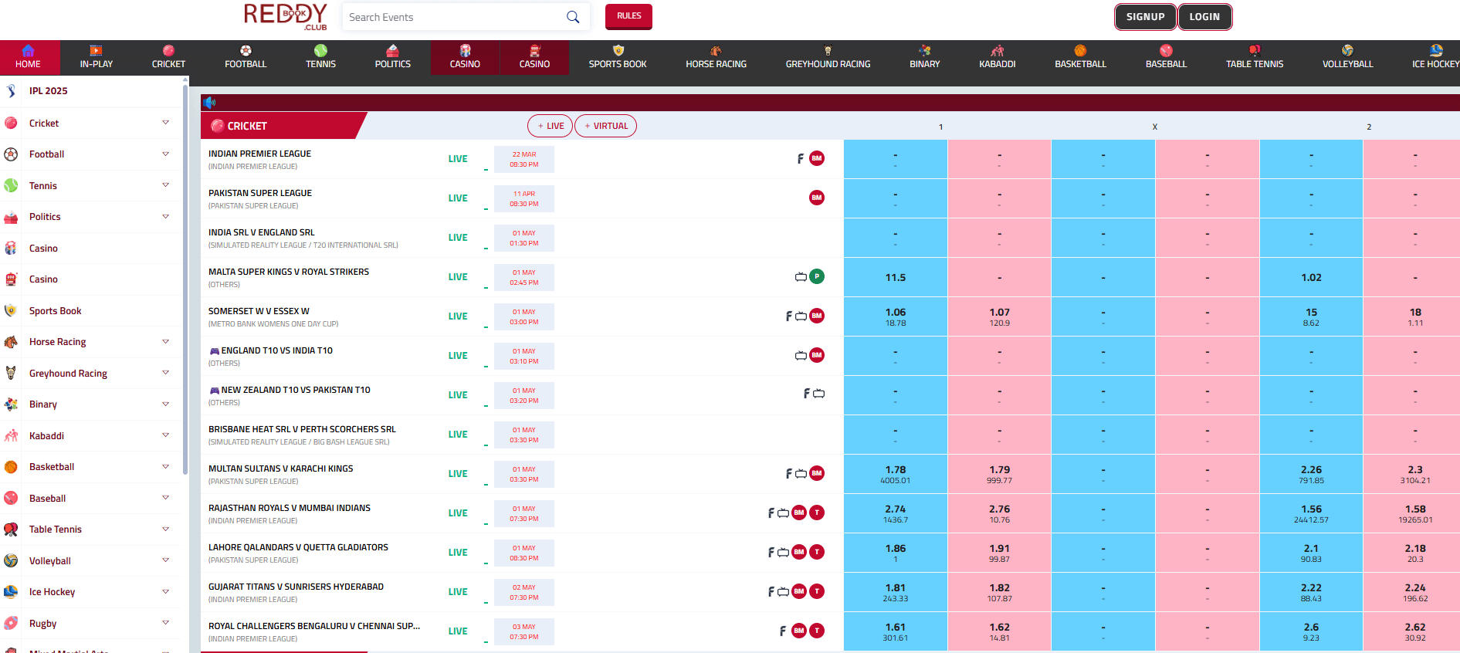Click F icon in Multan Sultans v Karachi Kings row
This screenshot has width=1460, height=653.
tap(789, 474)
